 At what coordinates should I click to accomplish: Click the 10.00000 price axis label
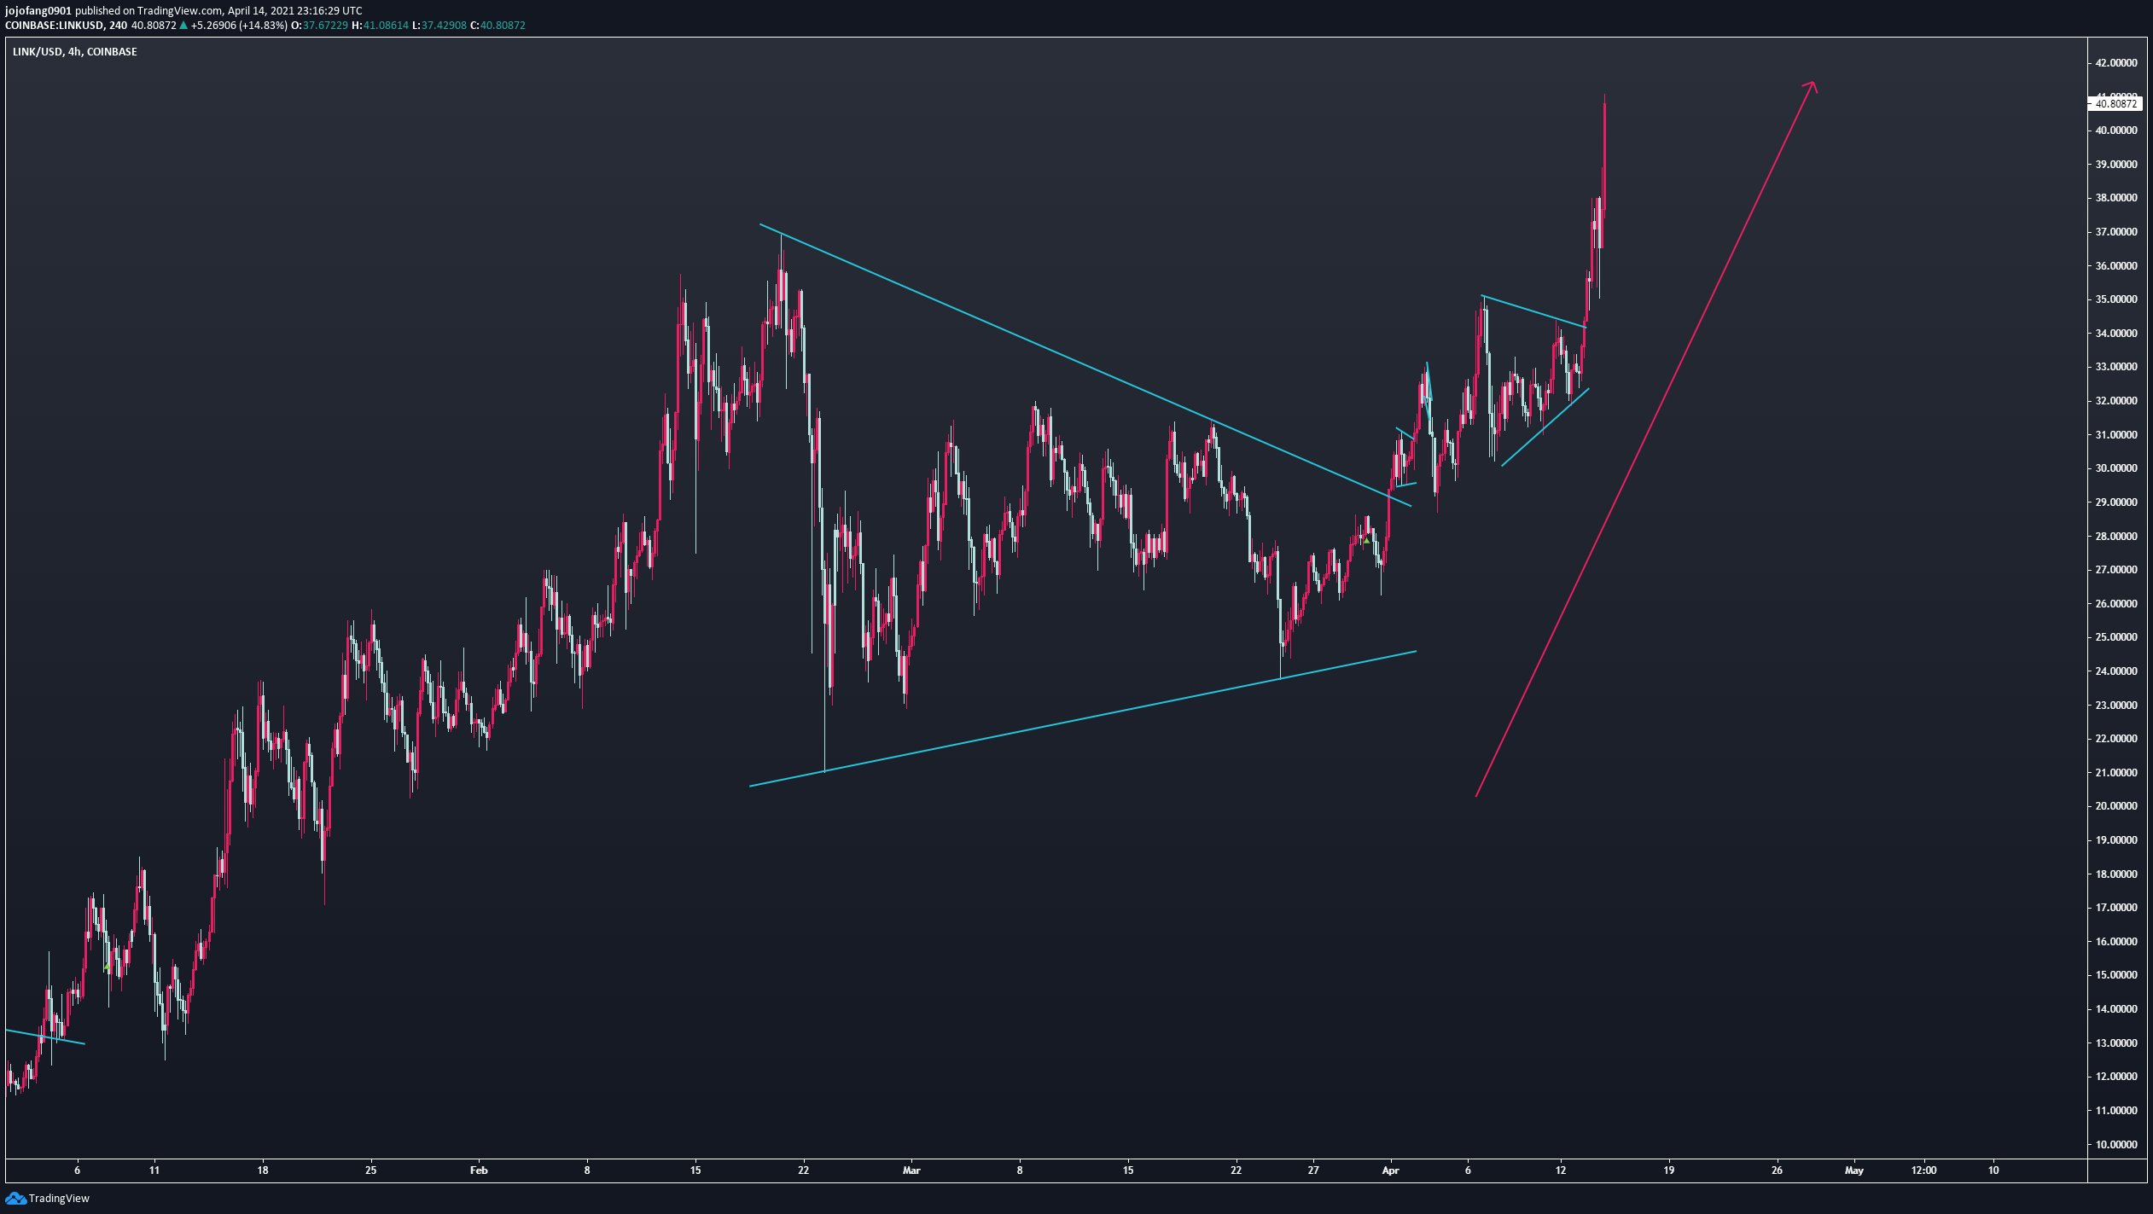[x=2116, y=1145]
